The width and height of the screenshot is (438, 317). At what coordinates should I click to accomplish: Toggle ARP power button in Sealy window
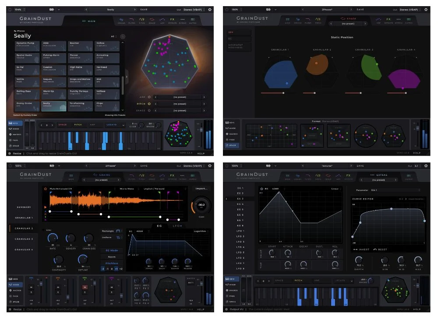149,97
